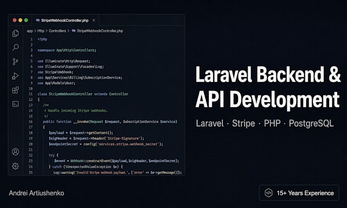The height and width of the screenshot is (208, 347).
Task: Click 'use Stripe\Webhook;' line
Action: click(x=55, y=72)
